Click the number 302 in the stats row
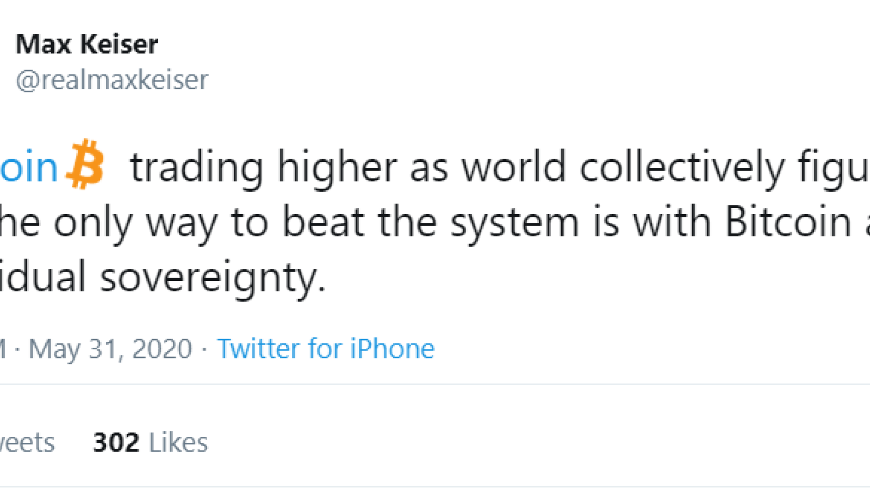 116,442
